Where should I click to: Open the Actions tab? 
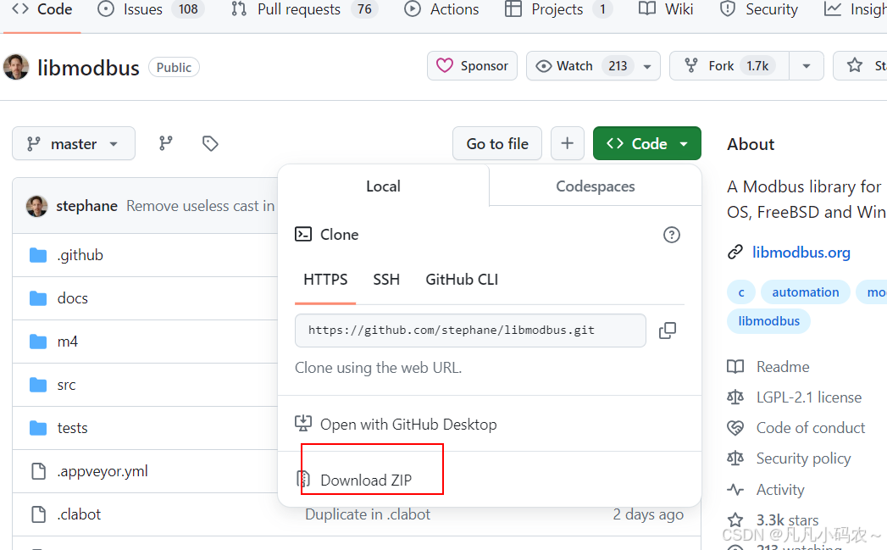point(441,9)
